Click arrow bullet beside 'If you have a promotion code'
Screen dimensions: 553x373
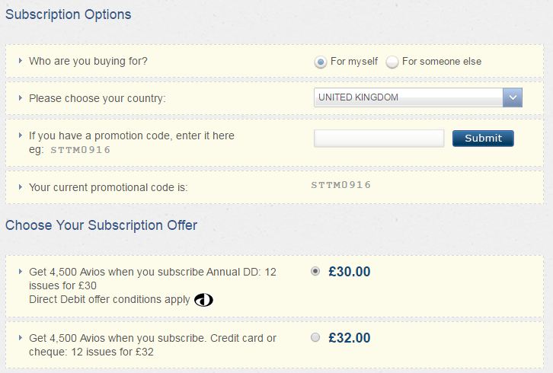[x=21, y=135]
